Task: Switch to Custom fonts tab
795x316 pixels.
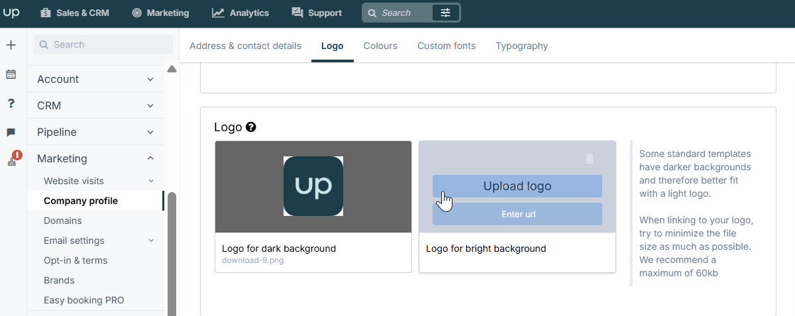Action: click(x=447, y=46)
